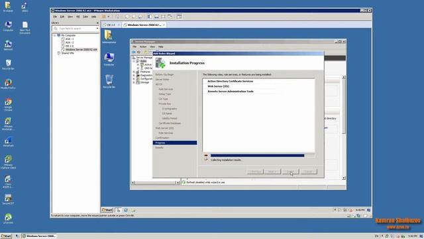Expand the Features node in Server Manager tree

[x=134, y=72]
